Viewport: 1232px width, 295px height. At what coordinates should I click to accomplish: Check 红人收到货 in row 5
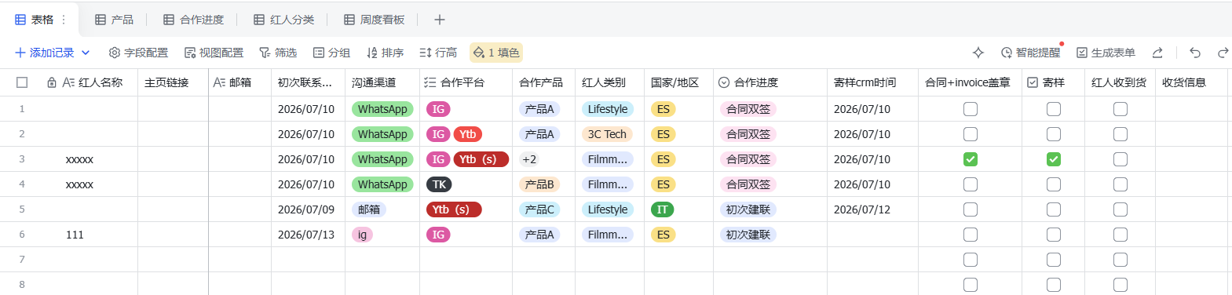coord(1120,209)
